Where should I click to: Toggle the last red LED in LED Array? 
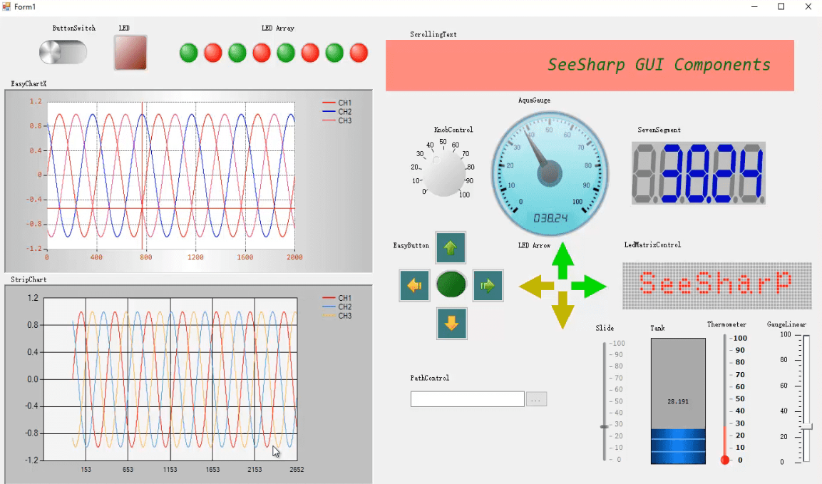tap(359, 53)
